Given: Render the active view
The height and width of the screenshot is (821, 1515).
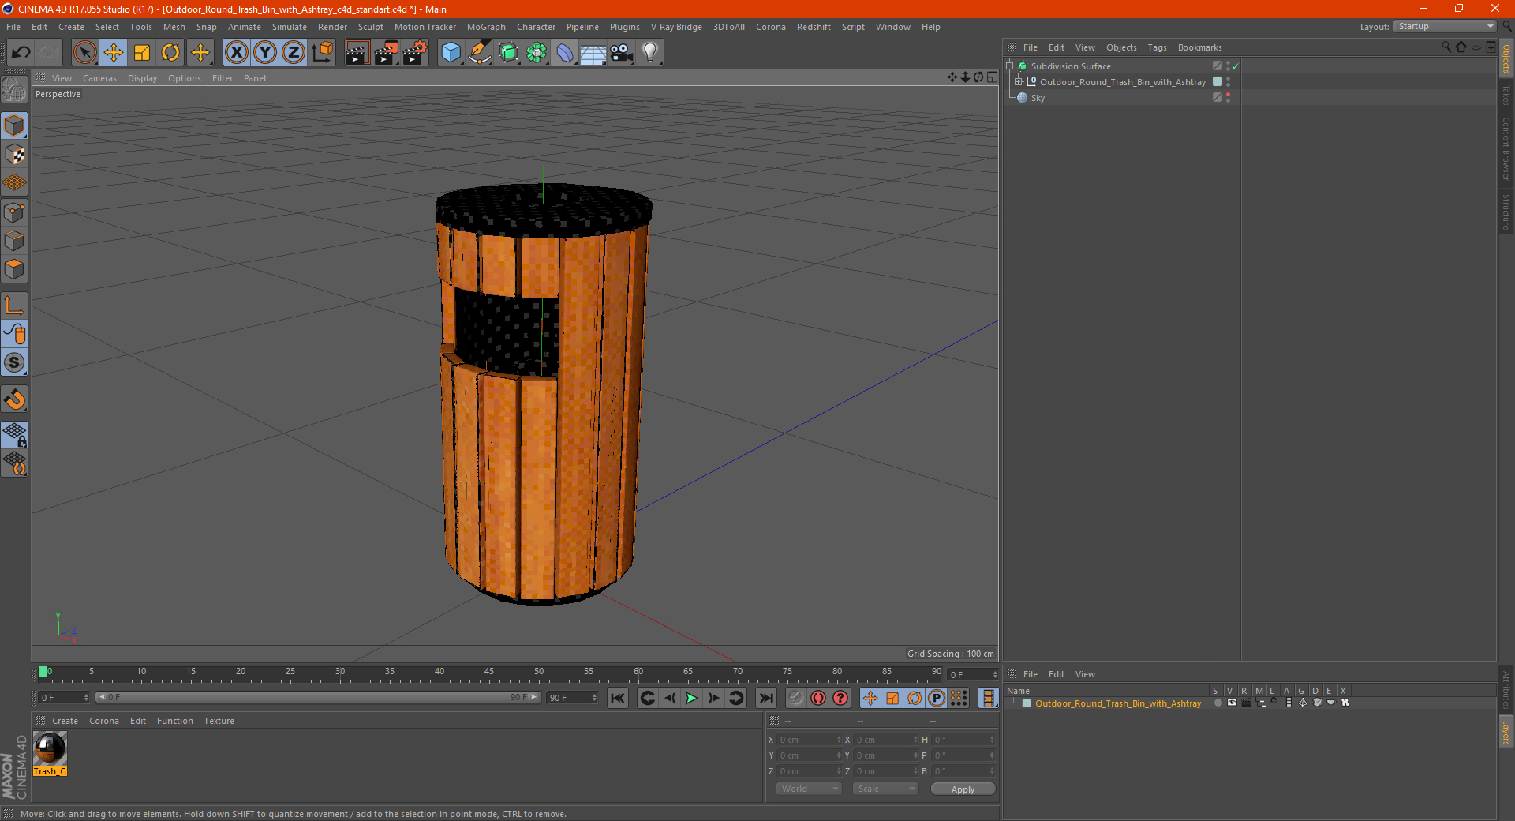Looking at the screenshot, I should pyautogui.click(x=357, y=53).
